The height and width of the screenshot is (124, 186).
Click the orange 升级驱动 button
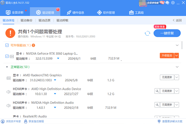click(166, 56)
